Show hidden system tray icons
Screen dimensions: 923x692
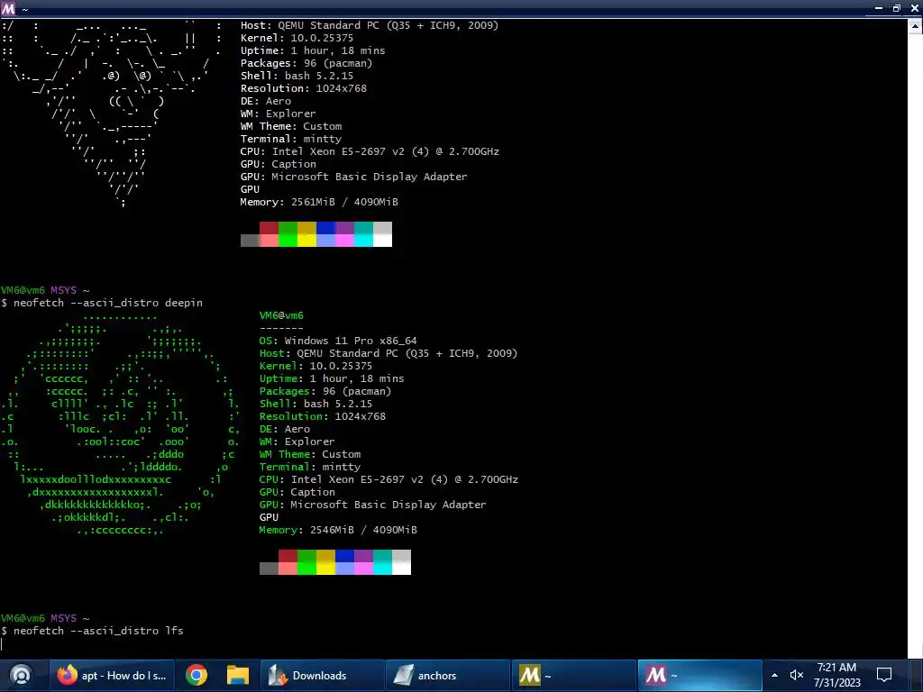[774, 675]
